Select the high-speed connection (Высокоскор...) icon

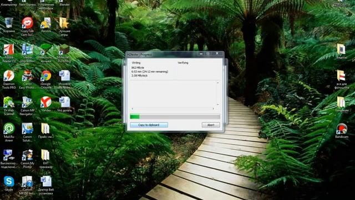(x=9, y=159)
